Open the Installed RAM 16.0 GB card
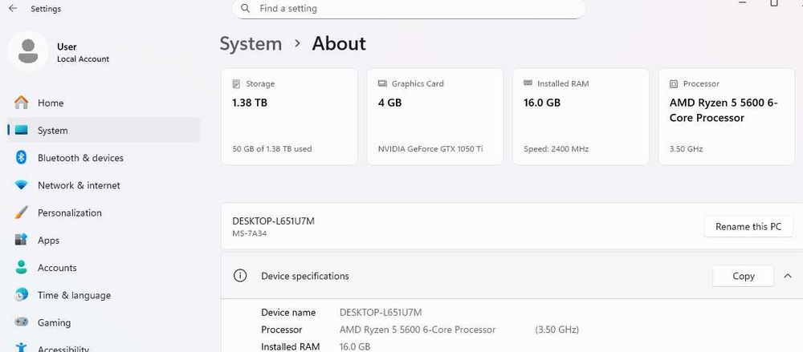This screenshot has height=352, width=803. pos(581,116)
